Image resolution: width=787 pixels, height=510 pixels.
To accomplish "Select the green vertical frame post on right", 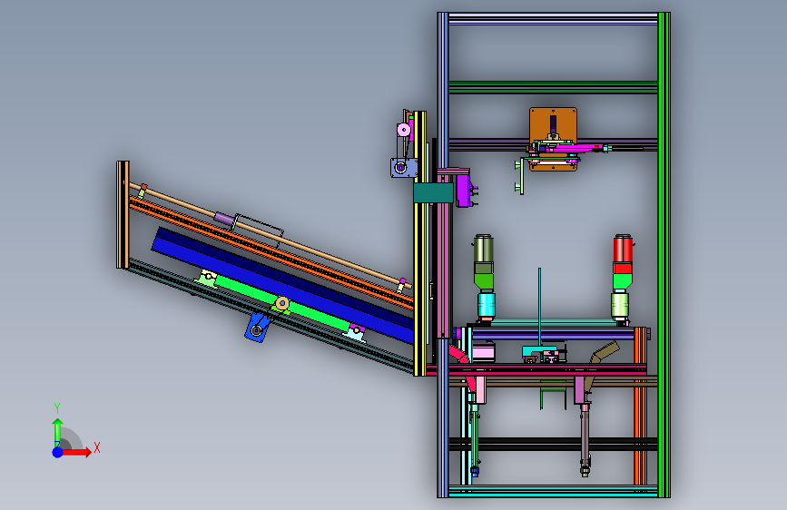I will 664,255.
